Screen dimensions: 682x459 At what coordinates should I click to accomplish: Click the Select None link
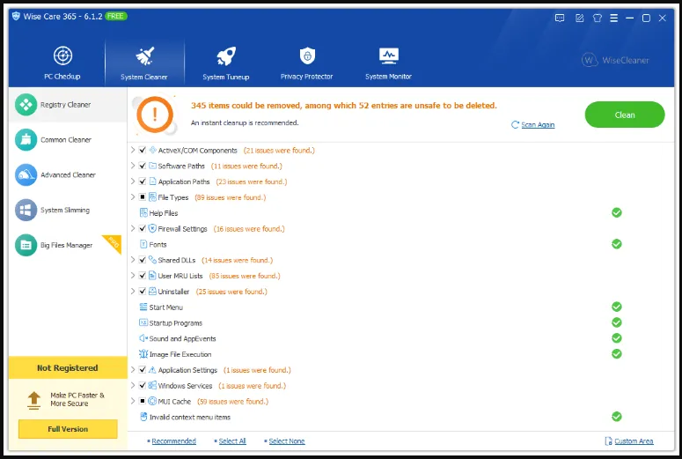coord(287,441)
